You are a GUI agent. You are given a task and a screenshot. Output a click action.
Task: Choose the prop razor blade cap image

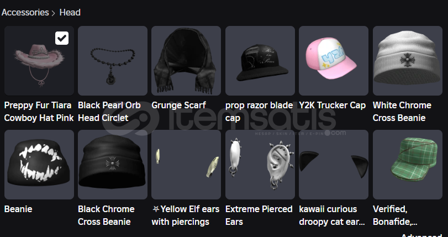tap(260, 61)
